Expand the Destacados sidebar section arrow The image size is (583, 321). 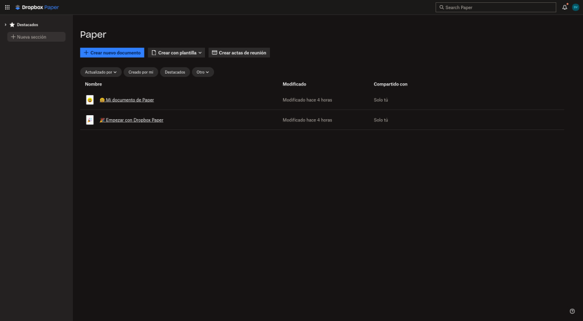[5, 25]
